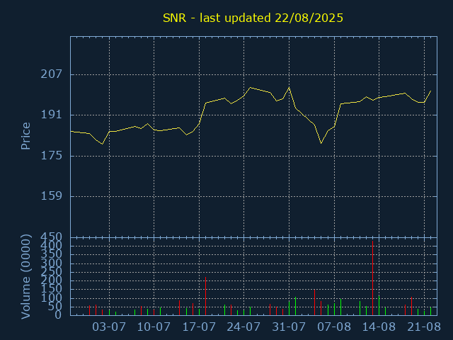This screenshot has width=453, height=340.
Task: Click the date label 14-08
Action: (379, 327)
